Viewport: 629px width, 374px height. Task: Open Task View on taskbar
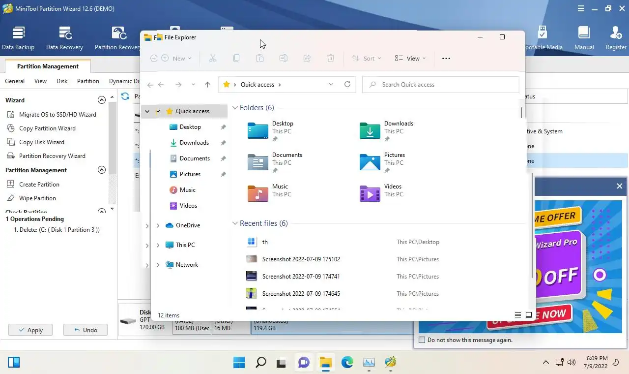pyautogui.click(x=282, y=363)
